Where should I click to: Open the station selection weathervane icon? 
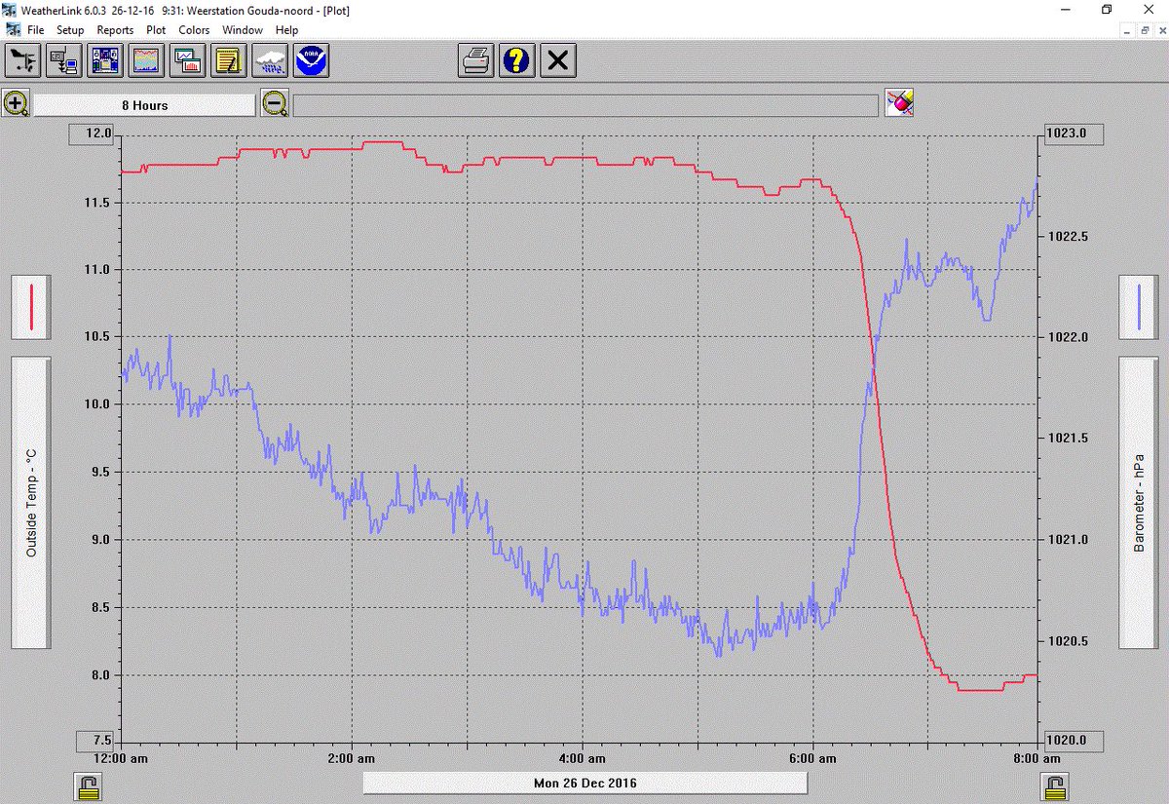pos(22,60)
